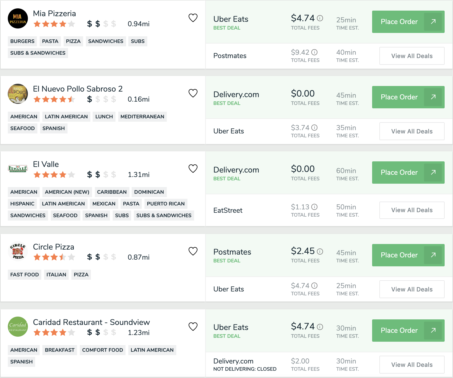View All Deals for Mia Pizzeria

pos(412,56)
